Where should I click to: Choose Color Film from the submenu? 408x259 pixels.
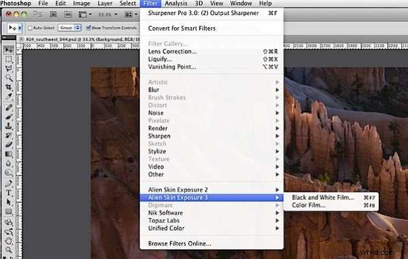point(331,205)
